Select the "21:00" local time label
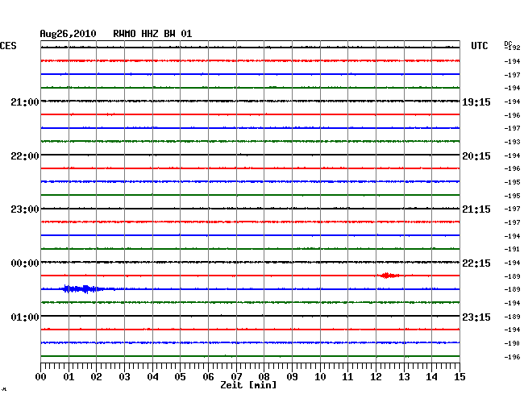The image size is (524, 398). pyautogui.click(x=25, y=102)
